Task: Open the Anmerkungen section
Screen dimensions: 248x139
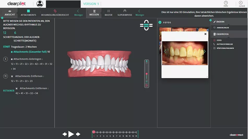Action: (x=223, y=28)
